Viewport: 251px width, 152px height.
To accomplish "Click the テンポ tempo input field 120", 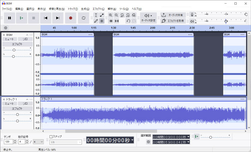I will (x=8, y=142).
